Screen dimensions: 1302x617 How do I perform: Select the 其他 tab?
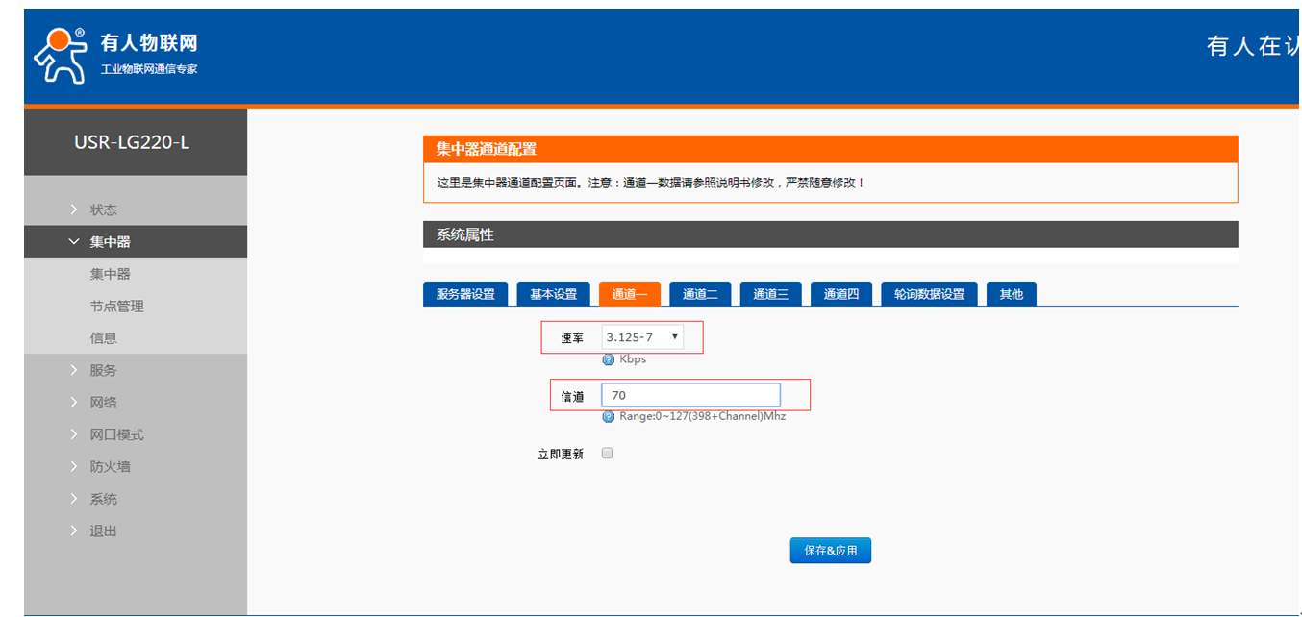[x=1011, y=294]
